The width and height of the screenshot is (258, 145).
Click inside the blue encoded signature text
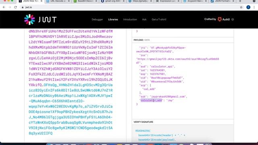pyautogui.click(x=71, y=109)
